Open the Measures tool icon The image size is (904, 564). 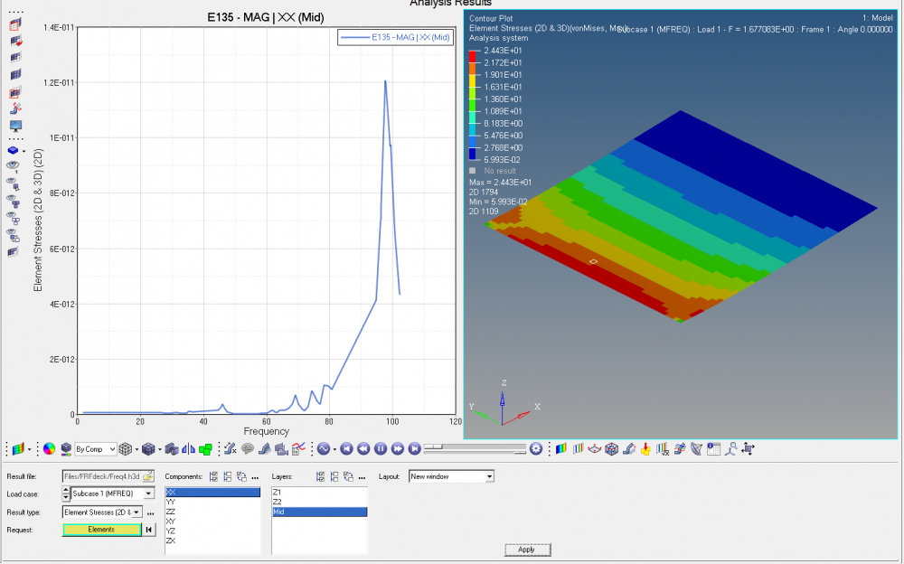point(231,448)
